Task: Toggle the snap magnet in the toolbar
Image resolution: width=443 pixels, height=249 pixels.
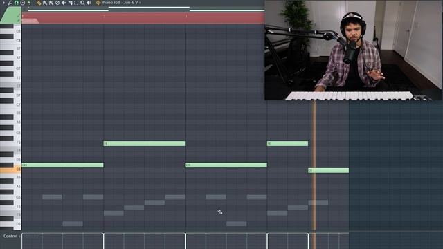Action: 16,3
